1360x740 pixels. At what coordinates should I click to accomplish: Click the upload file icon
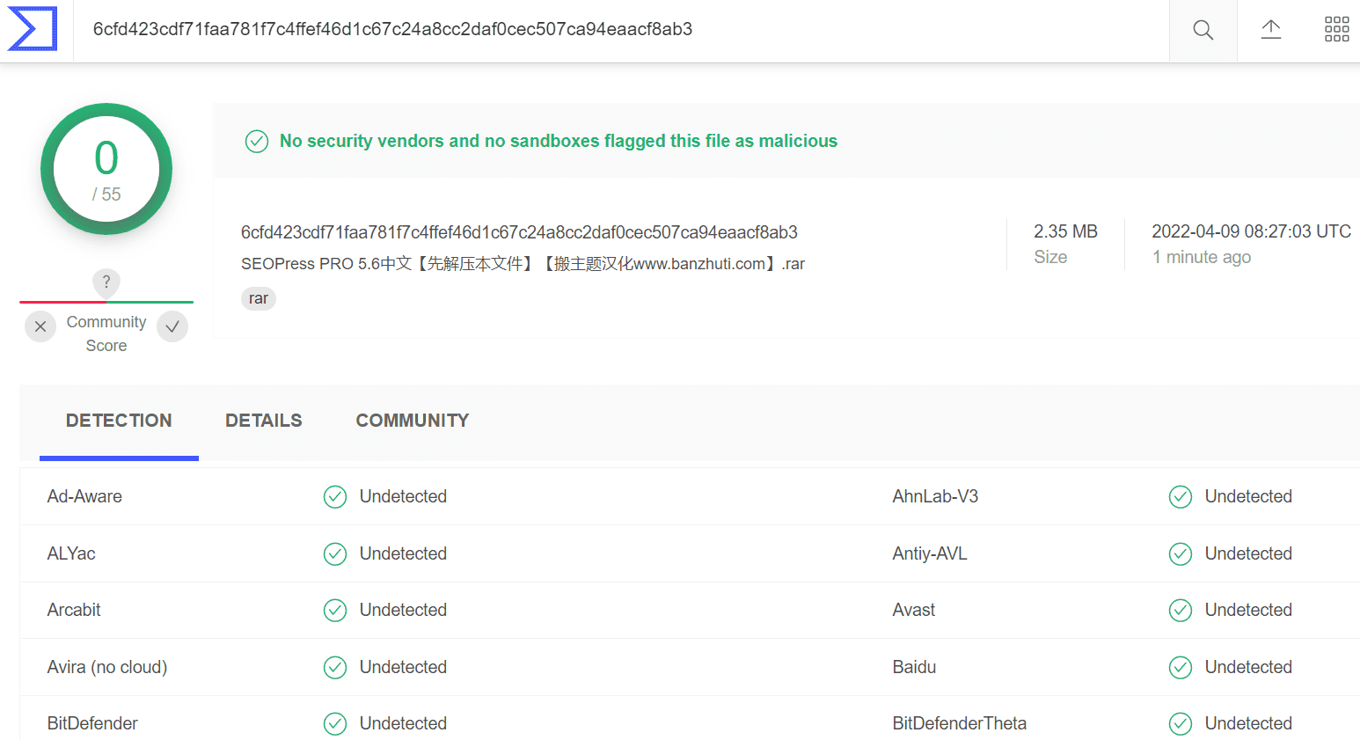pyautogui.click(x=1271, y=30)
